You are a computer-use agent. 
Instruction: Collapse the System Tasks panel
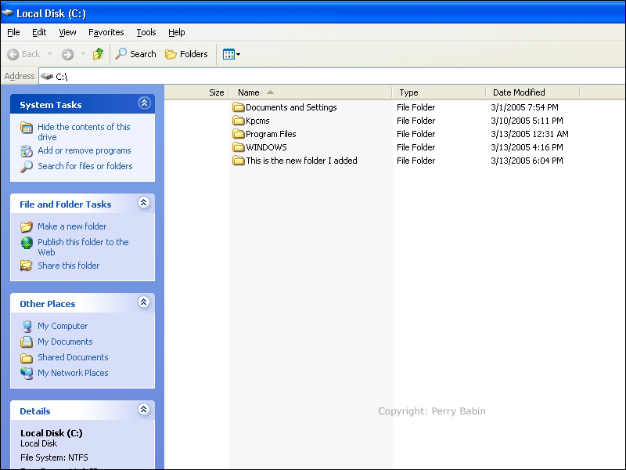point(144,103)
